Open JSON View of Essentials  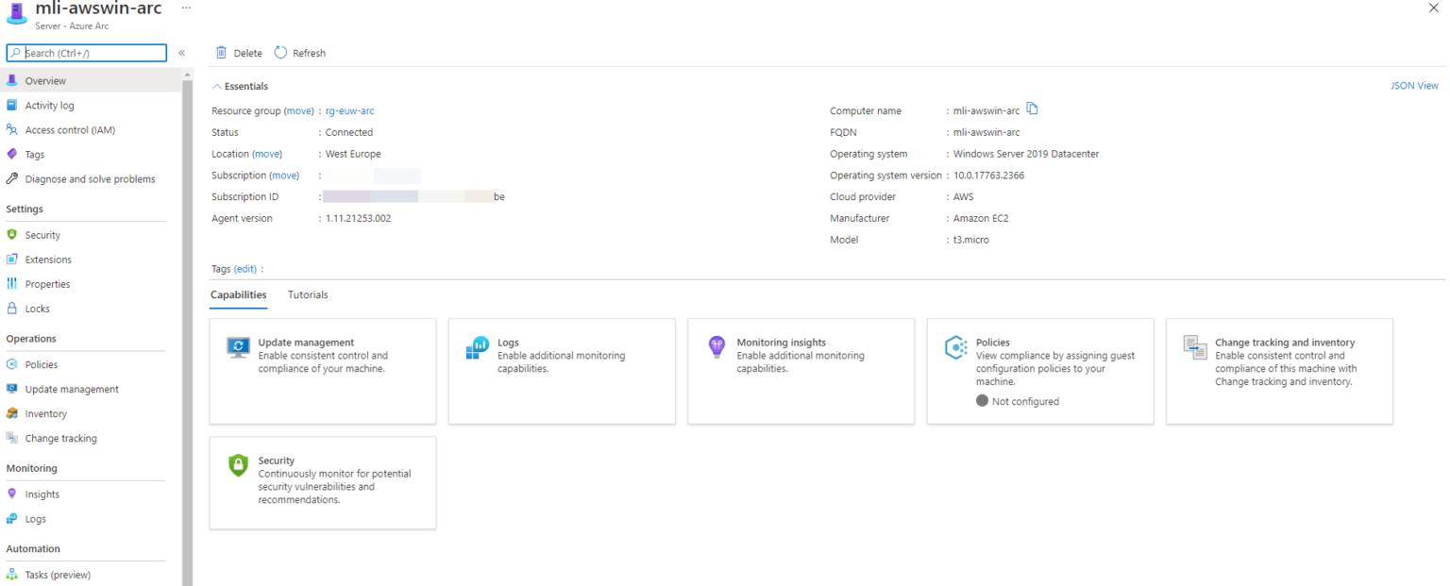(1414, 85)
